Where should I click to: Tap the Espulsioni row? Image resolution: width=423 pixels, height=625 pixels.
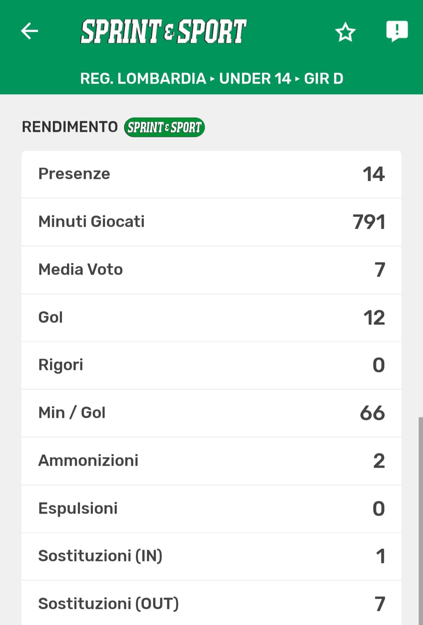211,509
